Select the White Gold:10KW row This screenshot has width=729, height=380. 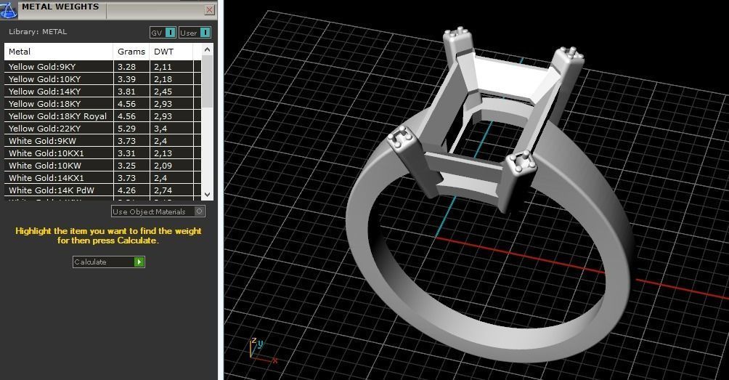tap(103, 166)
